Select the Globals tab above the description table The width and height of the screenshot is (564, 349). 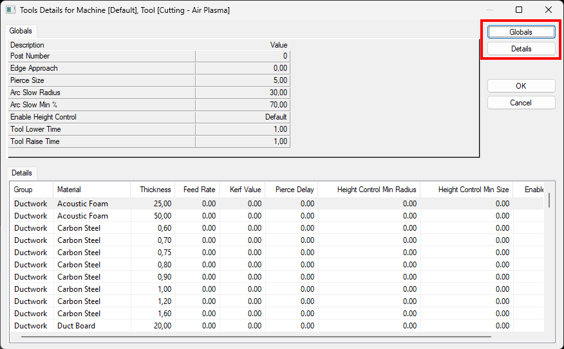[x=21, y=31]
